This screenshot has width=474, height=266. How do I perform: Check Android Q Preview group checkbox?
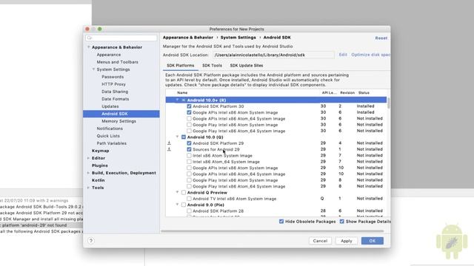[x=184, y=192]
